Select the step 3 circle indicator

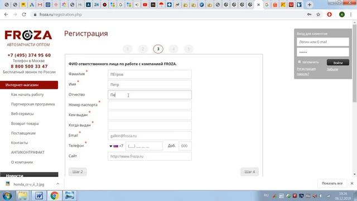(x=158, y=49)
